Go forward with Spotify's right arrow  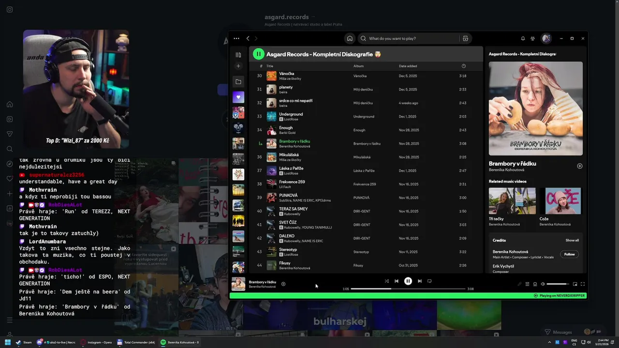pos(256,38)
